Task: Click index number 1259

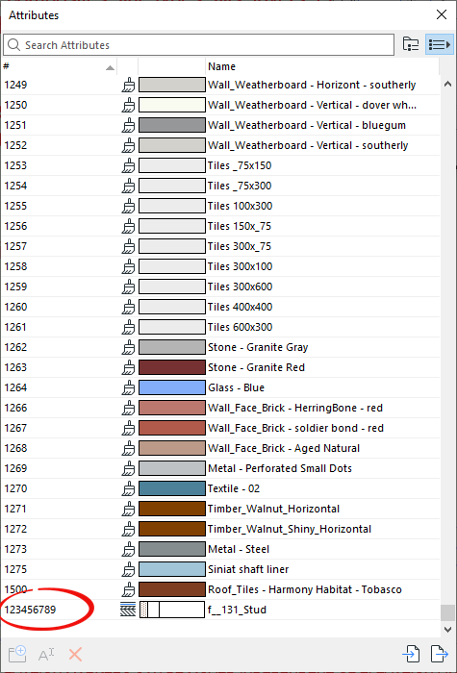Action: 15,287
